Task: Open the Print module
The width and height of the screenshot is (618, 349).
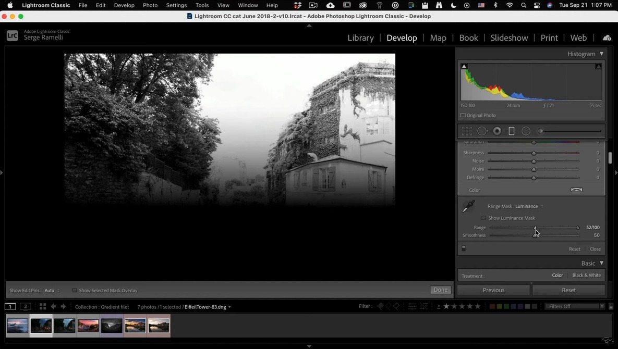Action: 549,38
